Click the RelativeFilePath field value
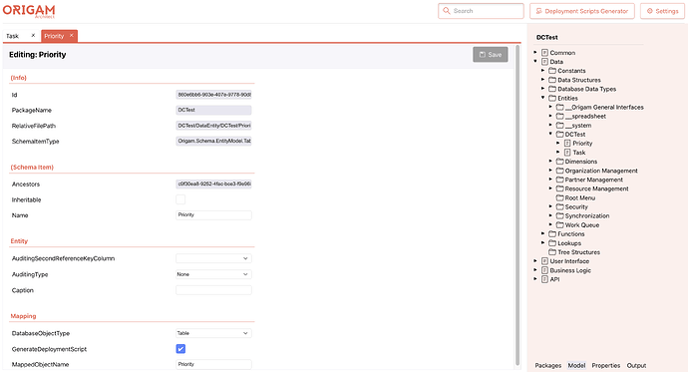688x372 pixels. (213, 126)
